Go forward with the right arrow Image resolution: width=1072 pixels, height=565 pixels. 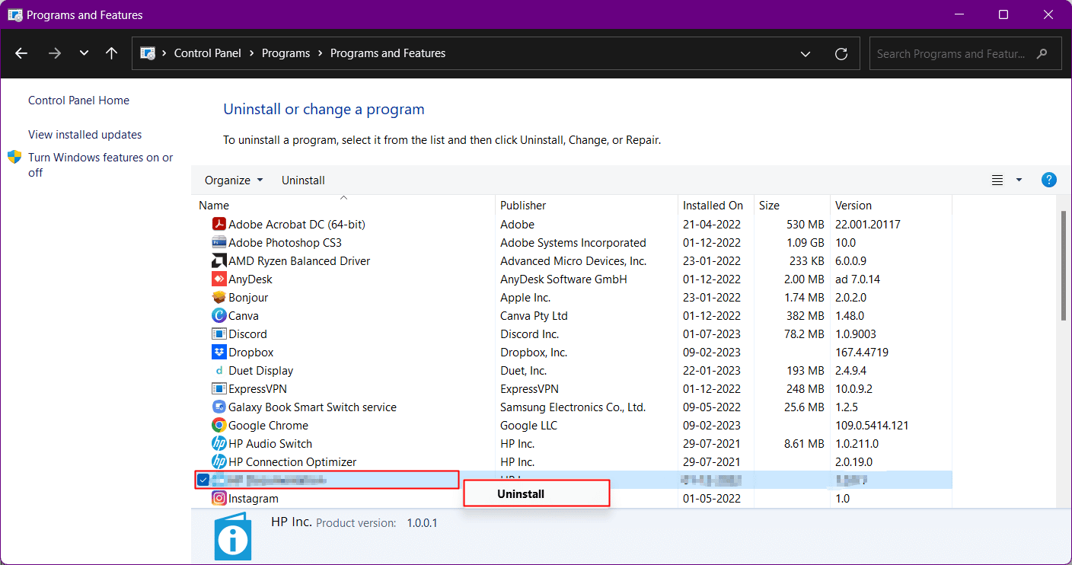54,53
